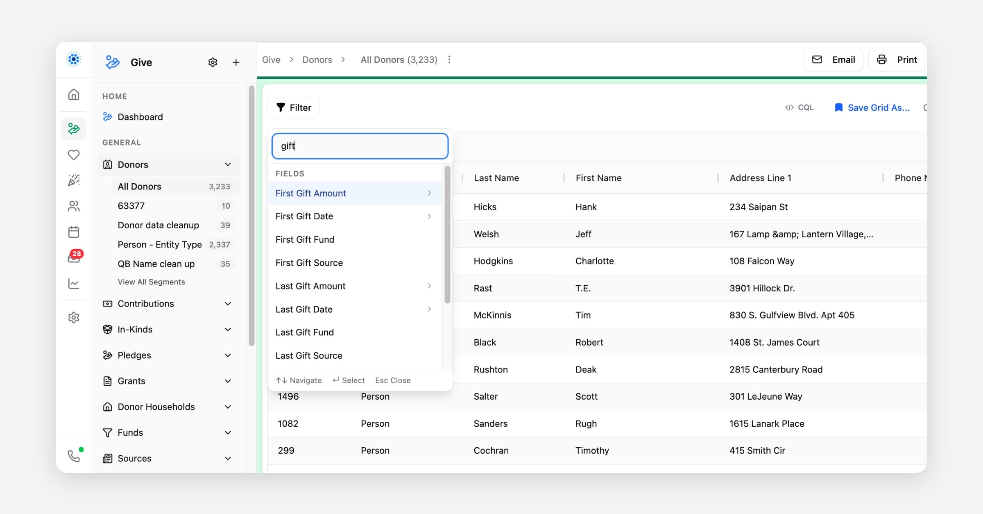This screenshot has height=514, width=983.
Task: Open the Home icon in left rail
Action: pyautogui.click(x=74, y=95)
